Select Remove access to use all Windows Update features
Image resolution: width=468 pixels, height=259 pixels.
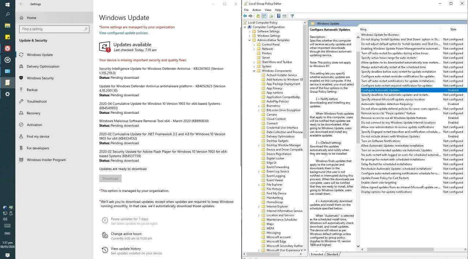(x=414, y=118)
